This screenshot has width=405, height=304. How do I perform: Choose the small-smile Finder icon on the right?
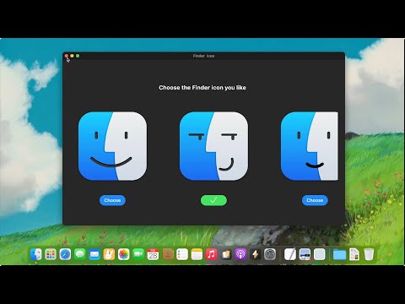315,200
